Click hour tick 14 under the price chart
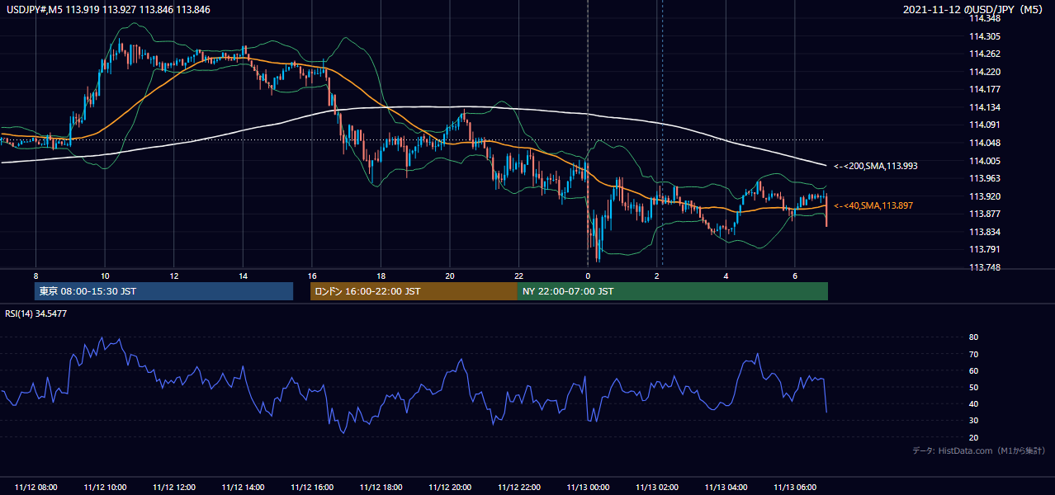 tap(243, 276)
